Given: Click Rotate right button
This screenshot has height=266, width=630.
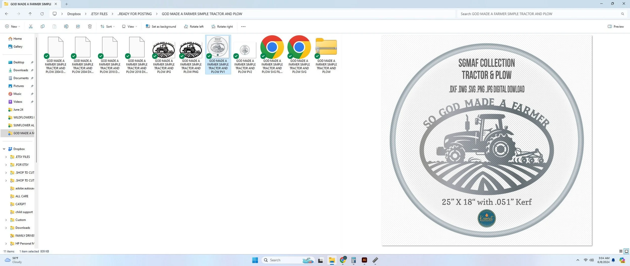Looking at the screenshot, I should point(222,26).
